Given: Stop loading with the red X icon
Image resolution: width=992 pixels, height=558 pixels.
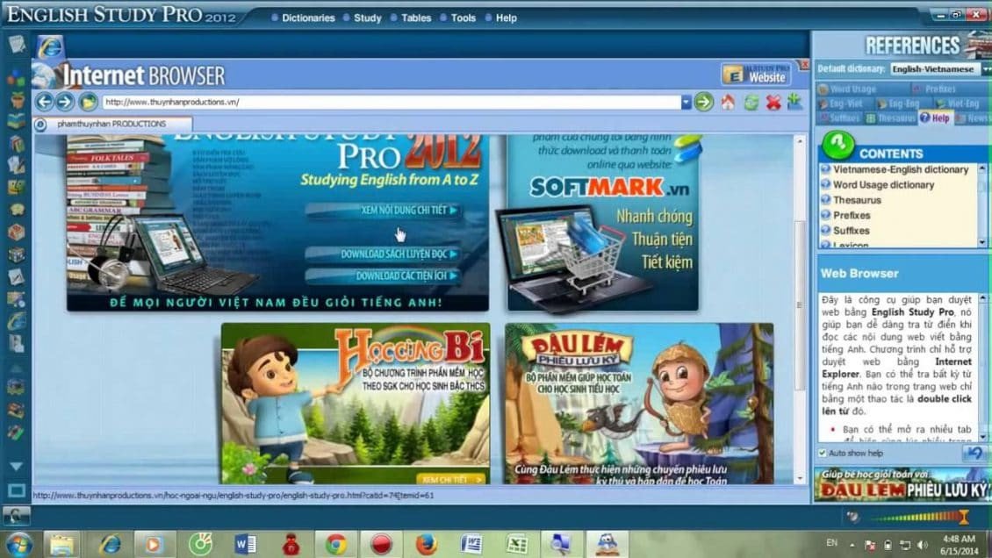Looking at the screenshot, I should (773, 102).
